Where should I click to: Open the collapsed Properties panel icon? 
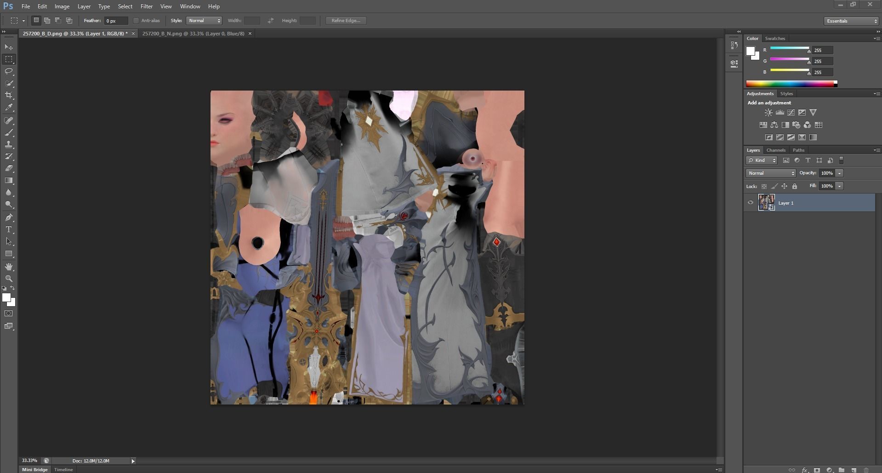[734, 63]
